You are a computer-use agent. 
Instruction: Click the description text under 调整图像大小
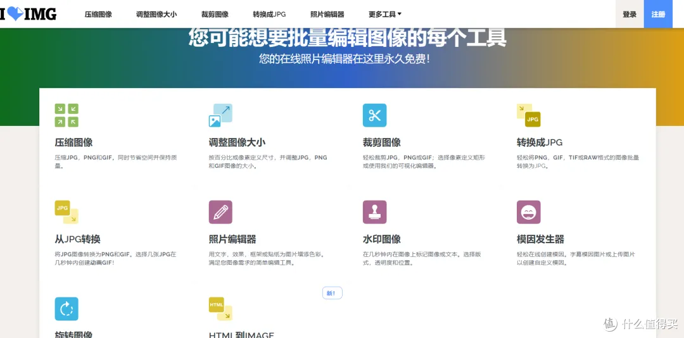click(x=268, y=162)
